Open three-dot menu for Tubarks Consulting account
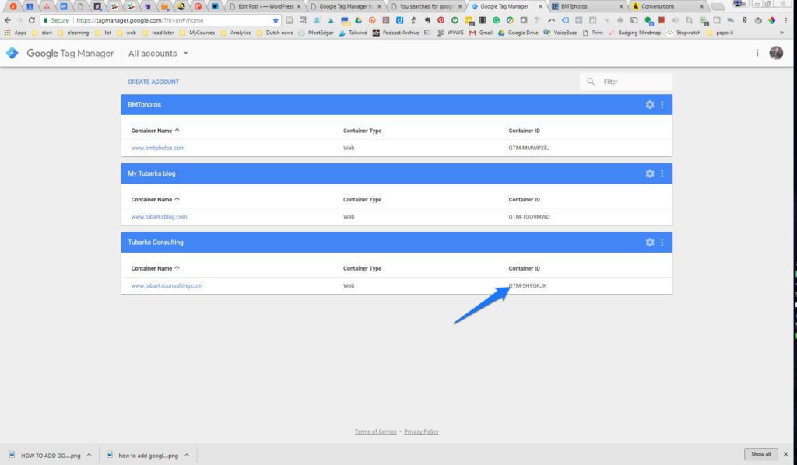This screenshot has width=797, height=465. pos(662,243)
